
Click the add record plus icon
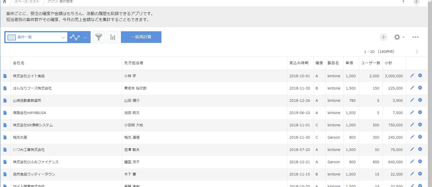(383, 37)
